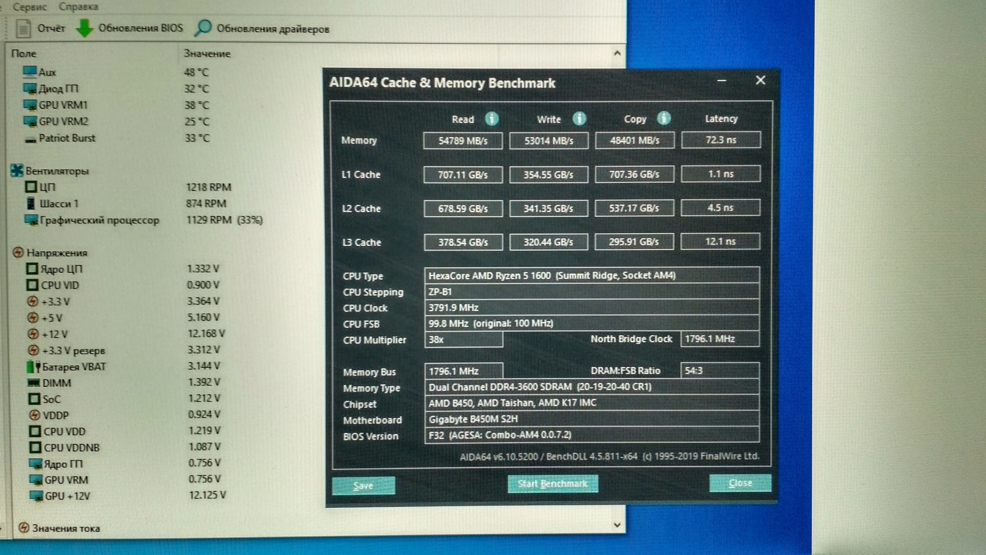Viewport: 986px width, 555px height.
Task: Click the Close button in benchmark window
Action: pos(740,483)
